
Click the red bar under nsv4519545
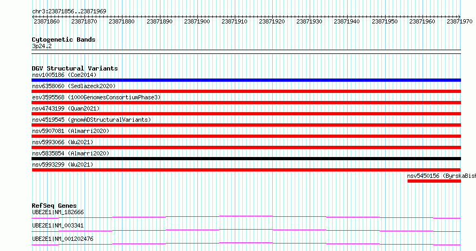tap(246, 125)
